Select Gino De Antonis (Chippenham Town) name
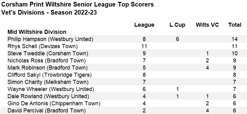 (54, 103)
